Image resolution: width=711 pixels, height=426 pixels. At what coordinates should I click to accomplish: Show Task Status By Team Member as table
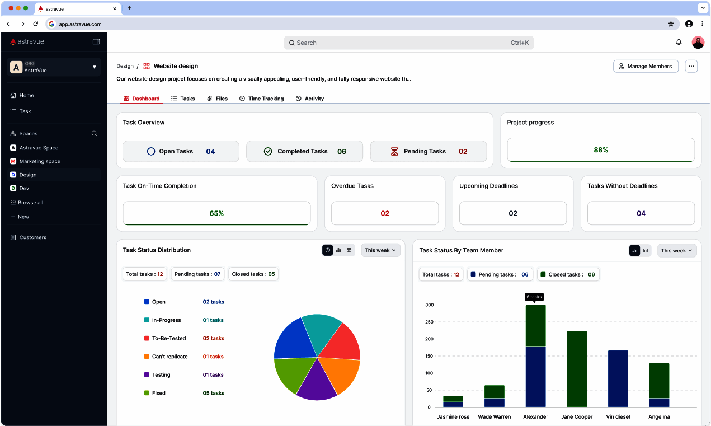coord(646,251)
